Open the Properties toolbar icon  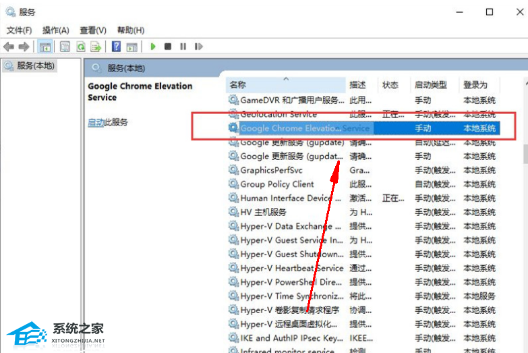coord(65,47)
